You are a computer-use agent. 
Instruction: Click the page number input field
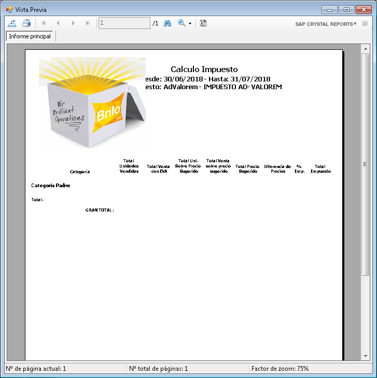[x=124, y=23]
